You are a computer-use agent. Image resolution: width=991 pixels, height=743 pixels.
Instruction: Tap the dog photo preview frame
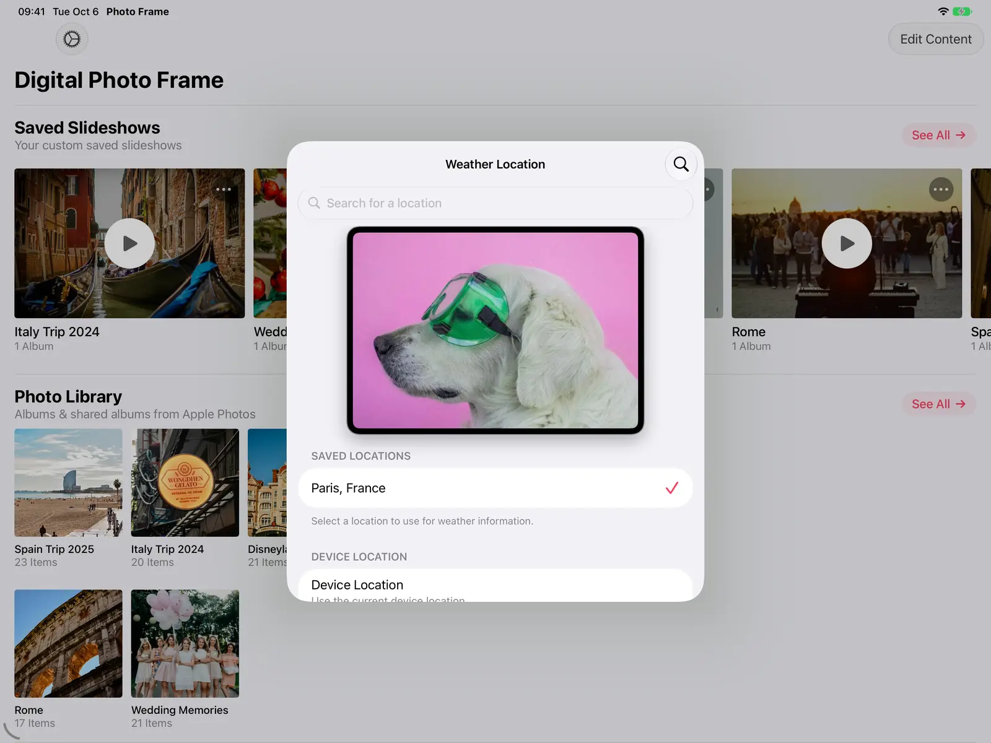click(x=495, y=330)
